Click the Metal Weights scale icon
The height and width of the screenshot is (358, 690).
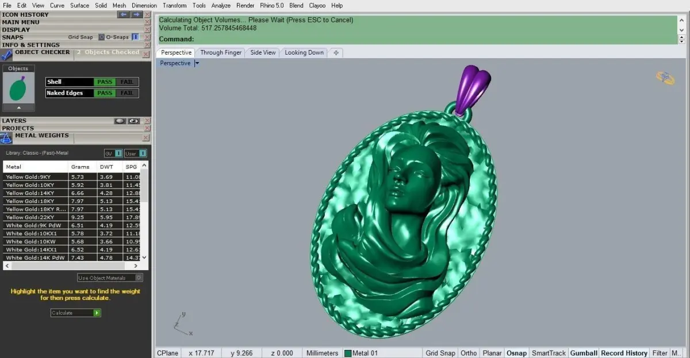6,138
